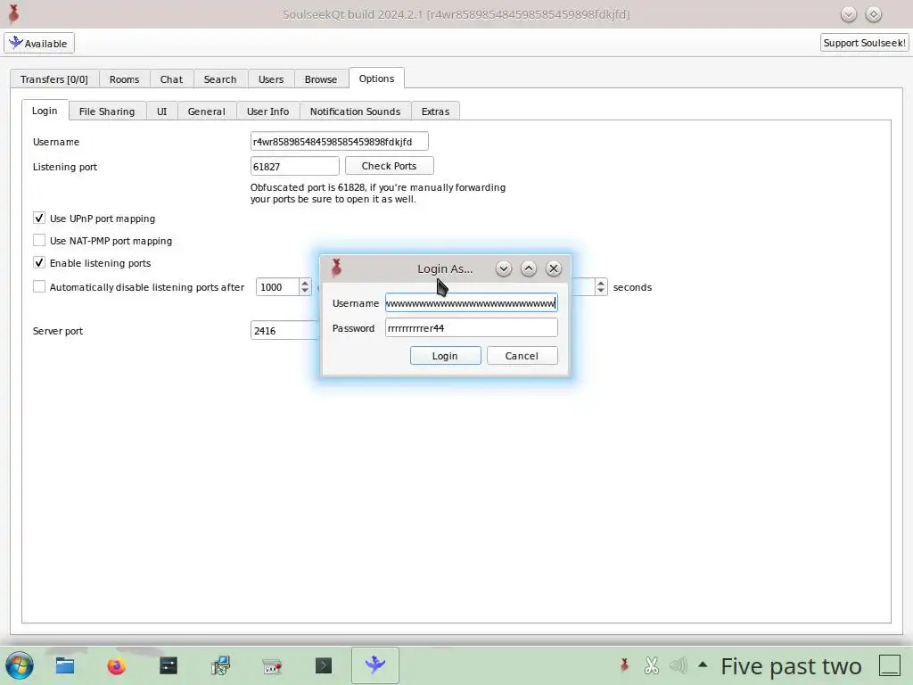Click the main window diamond title button
This screenshot has height=685, width=913.
(874, 14)
